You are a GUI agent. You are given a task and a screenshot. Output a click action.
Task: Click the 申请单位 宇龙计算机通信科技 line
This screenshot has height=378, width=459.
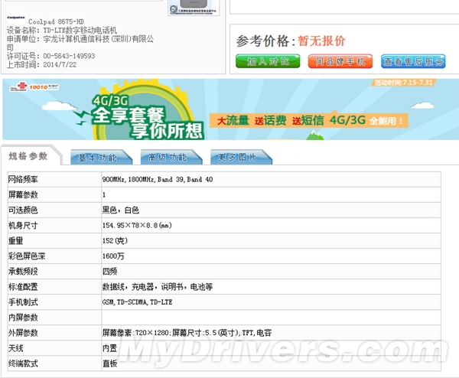point(80,43)
